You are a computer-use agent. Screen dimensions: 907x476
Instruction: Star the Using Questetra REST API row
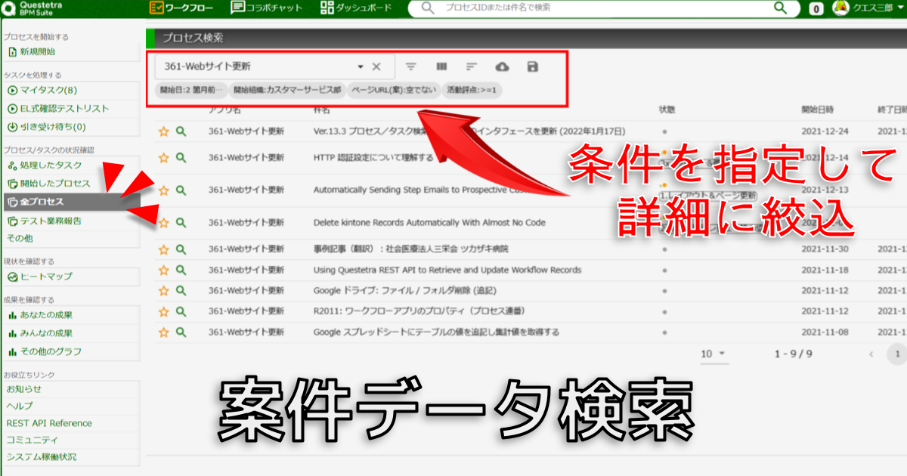click(x=163, y=270)
